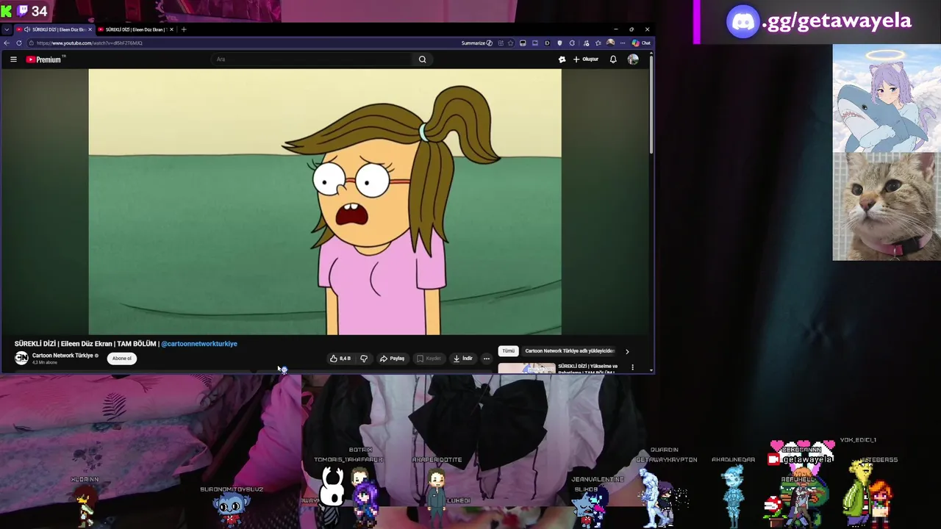
Task: Open Cartoon Network Türkiye channel avatar
Action: pyautogui.click(x=21, y=358)
